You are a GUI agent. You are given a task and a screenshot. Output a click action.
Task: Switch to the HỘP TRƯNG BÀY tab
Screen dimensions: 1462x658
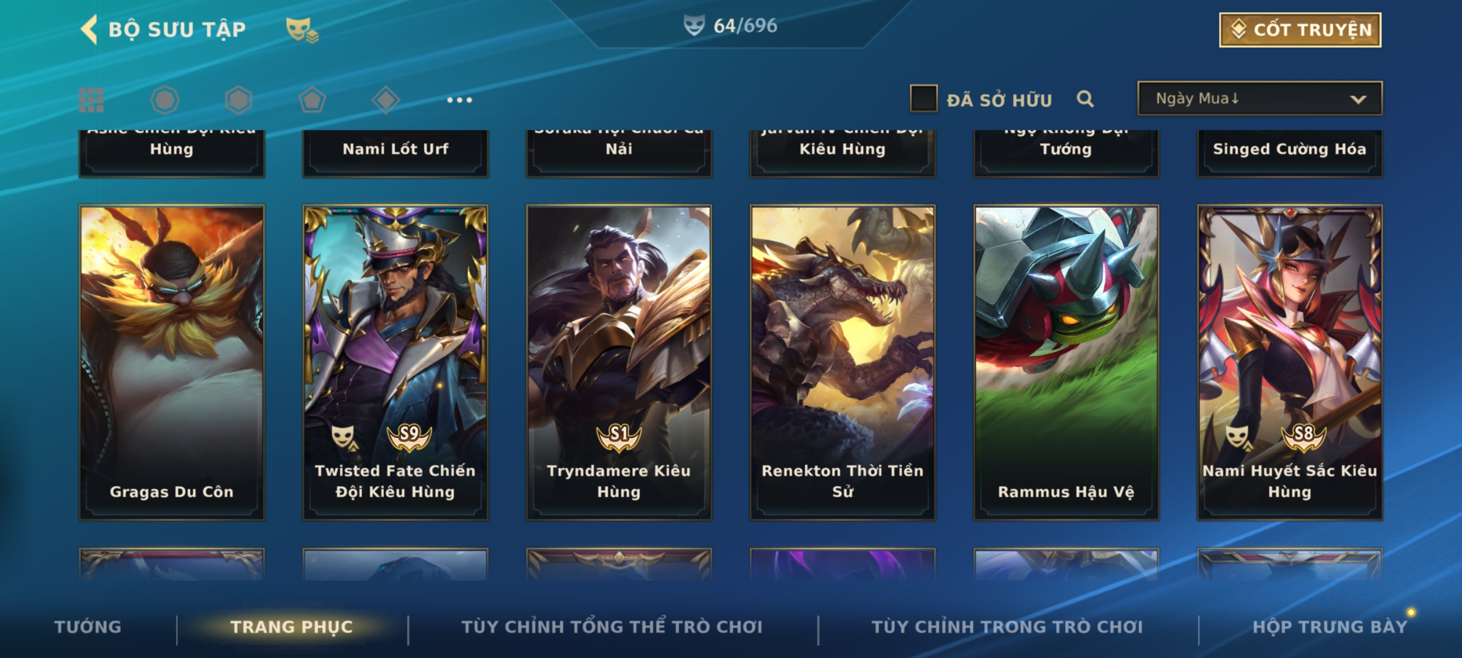point(1330,627)
